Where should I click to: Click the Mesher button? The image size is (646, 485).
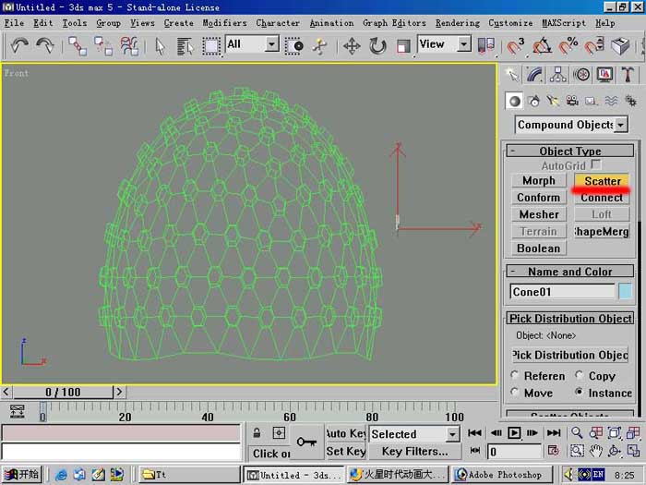coord(539,214)
